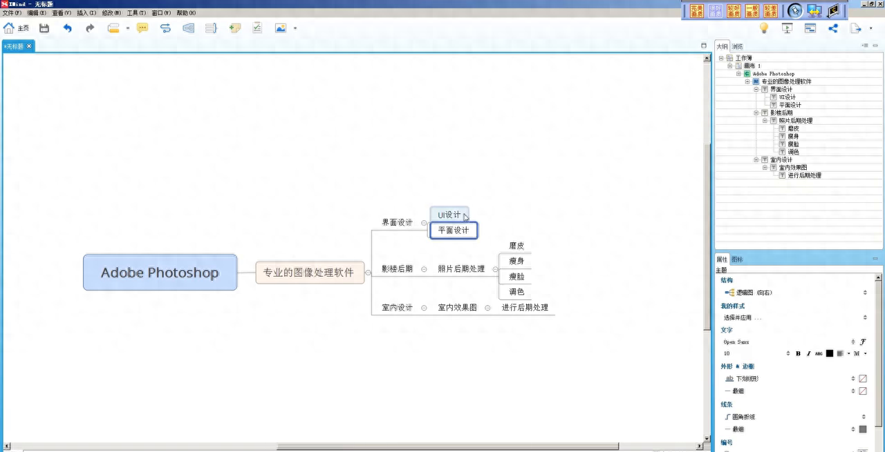
Task: Open the 编辑 menu
Action: click(x=37, y=13)
